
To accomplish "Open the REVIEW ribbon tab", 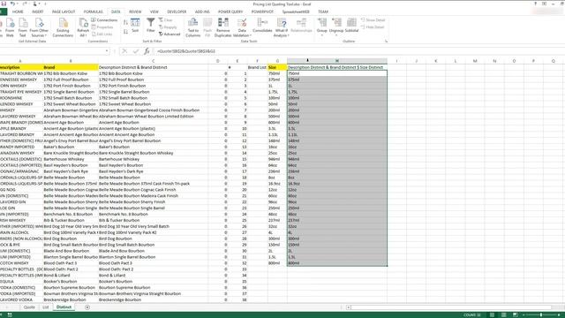I will 135,11.
